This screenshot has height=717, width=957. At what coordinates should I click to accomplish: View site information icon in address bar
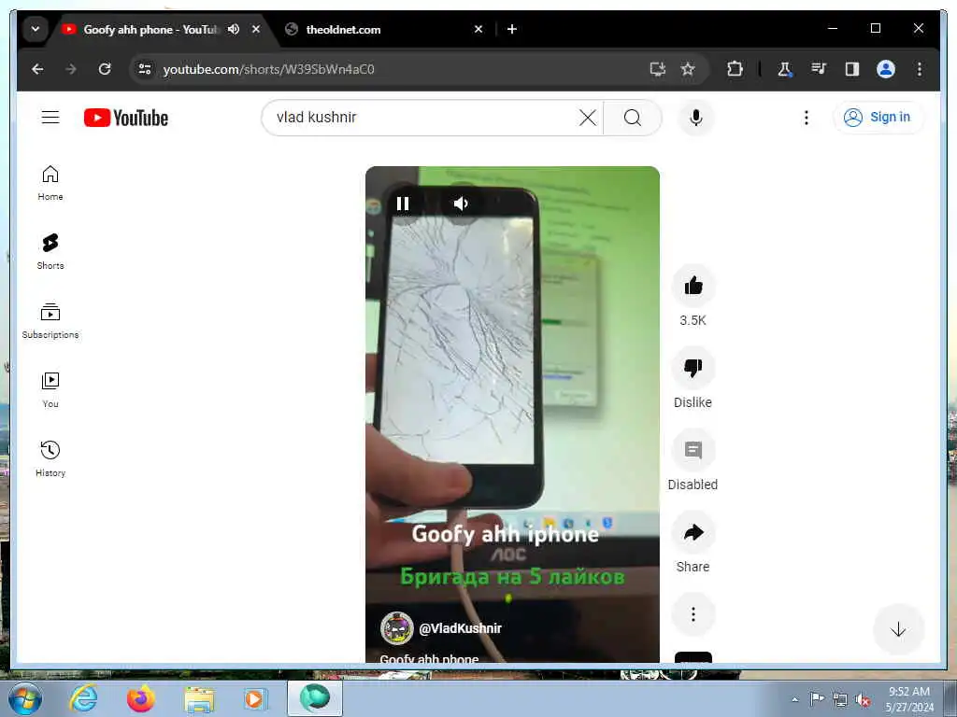[145, 69]
